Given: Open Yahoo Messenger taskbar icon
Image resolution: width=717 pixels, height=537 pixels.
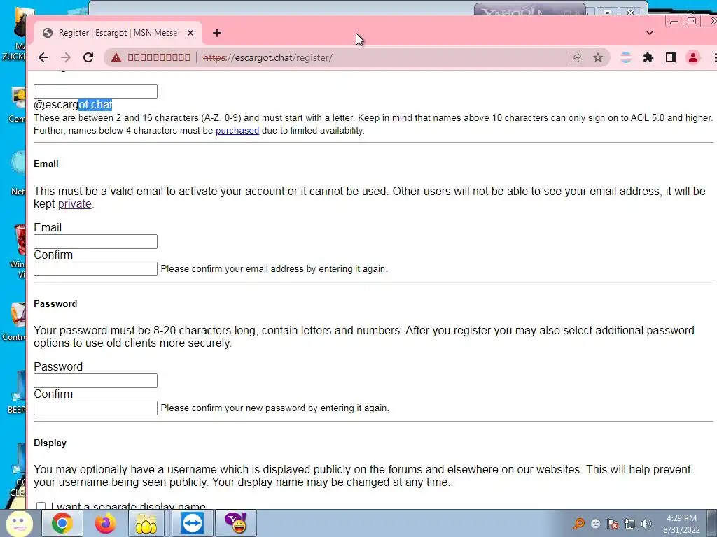Looking at the screenshot, I should coord(237,523).
